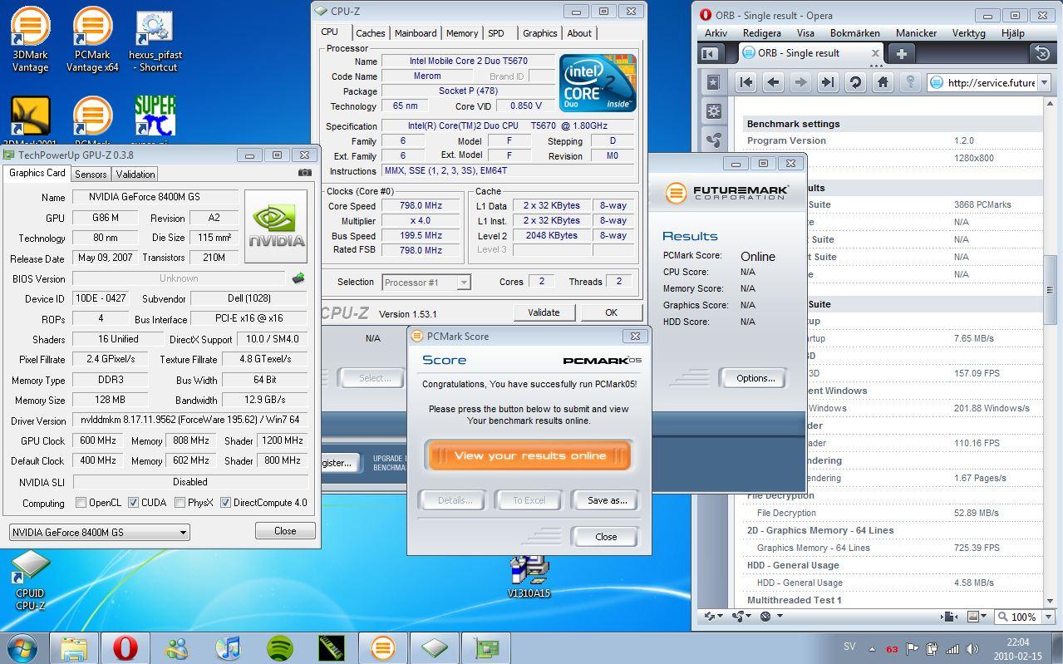1063x664 pixels.
Task: Select the ORB - Single result tab
Action: pos(812,53)
